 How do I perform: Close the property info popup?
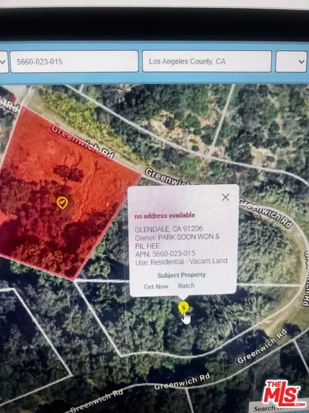coord(225,197)
